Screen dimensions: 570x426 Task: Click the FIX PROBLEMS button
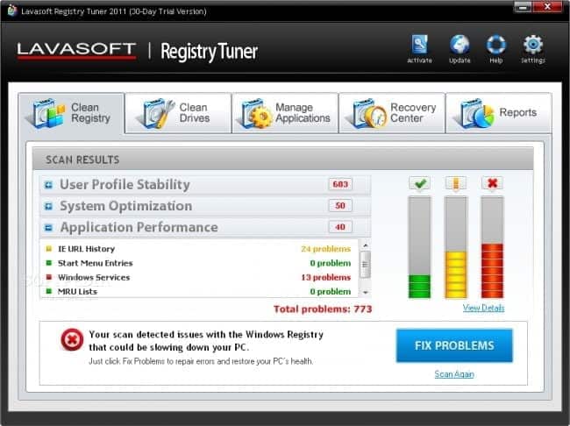coord(454,345)
